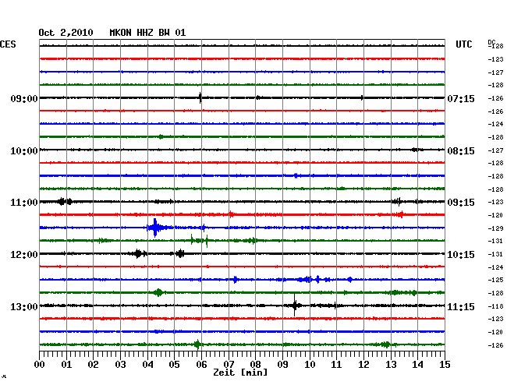Click the date label 'Oct 2,2010'
The image size is (507, 385).
point(66,33)
